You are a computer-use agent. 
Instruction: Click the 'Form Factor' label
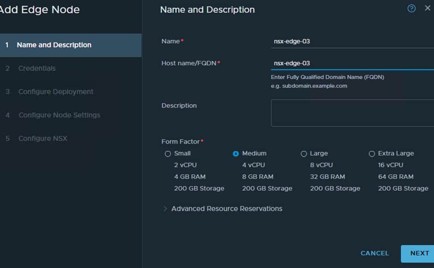coord(181,141)
